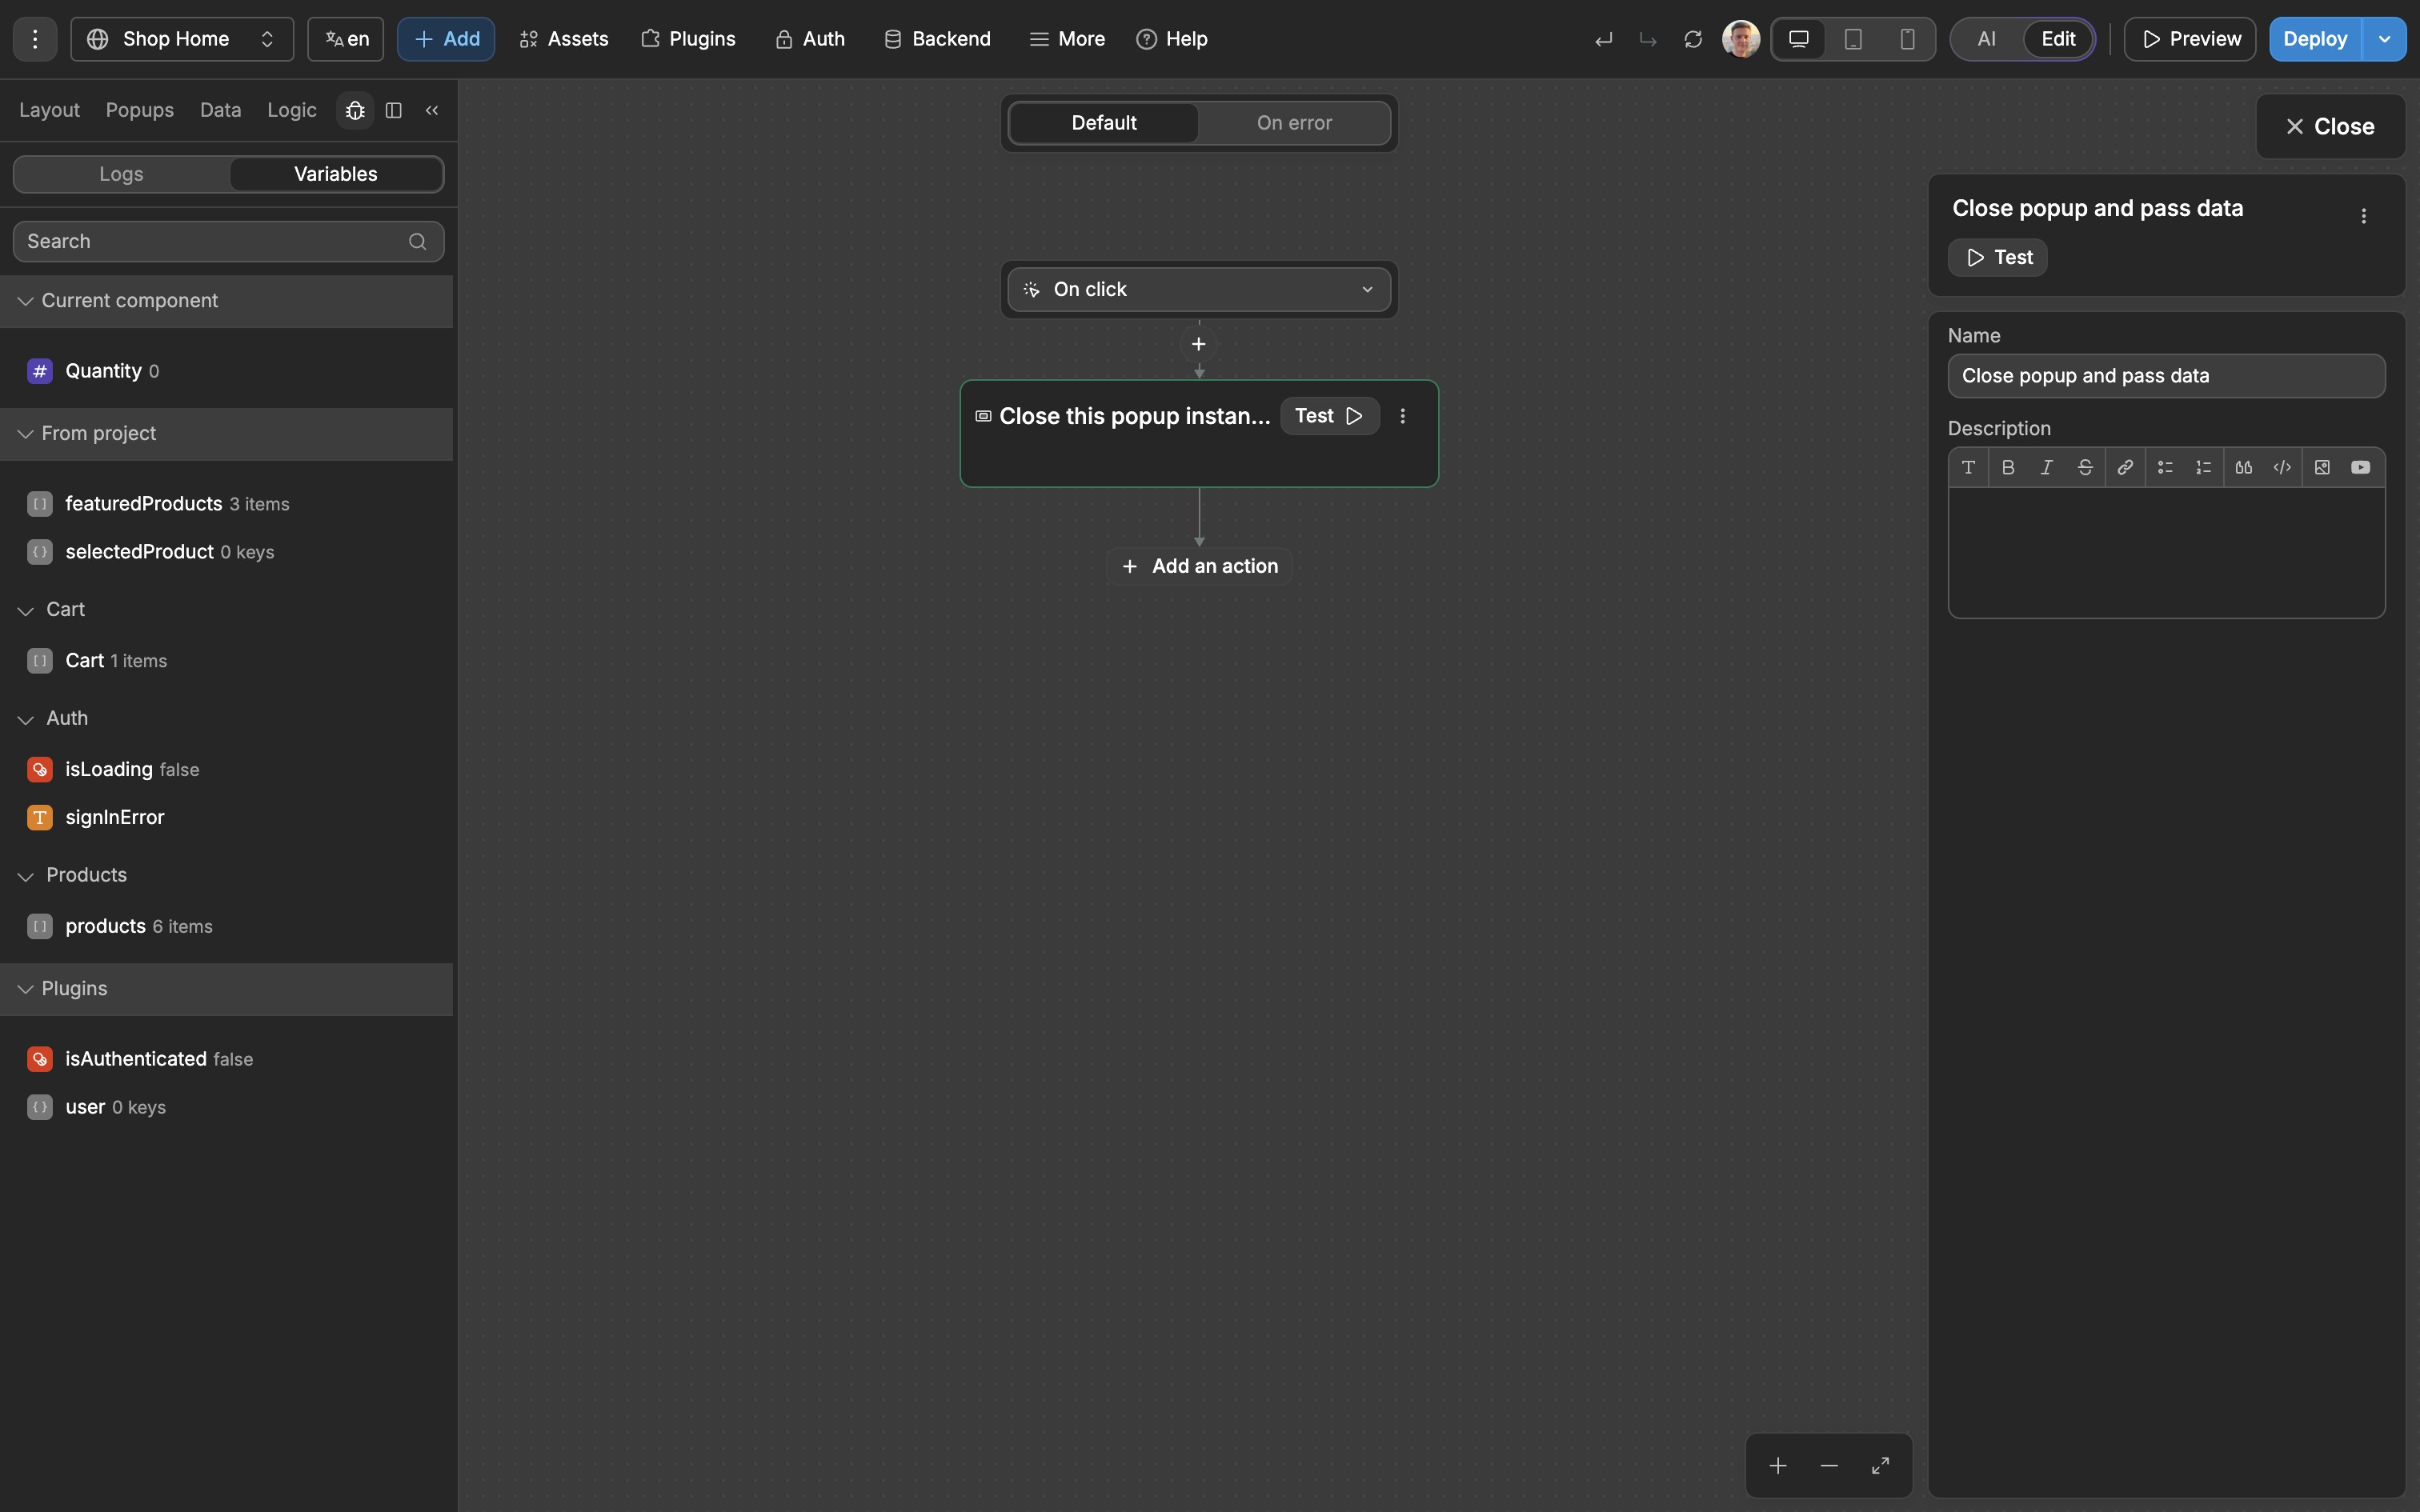Switch to mobile viewport icon

point(1907,39)
